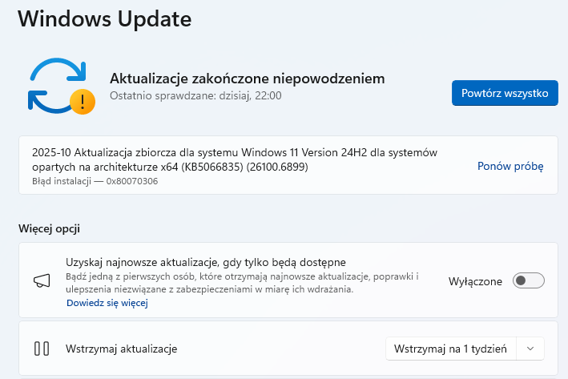
Task: Expand the pause duration chevron
Action: (x=530, y=349)
